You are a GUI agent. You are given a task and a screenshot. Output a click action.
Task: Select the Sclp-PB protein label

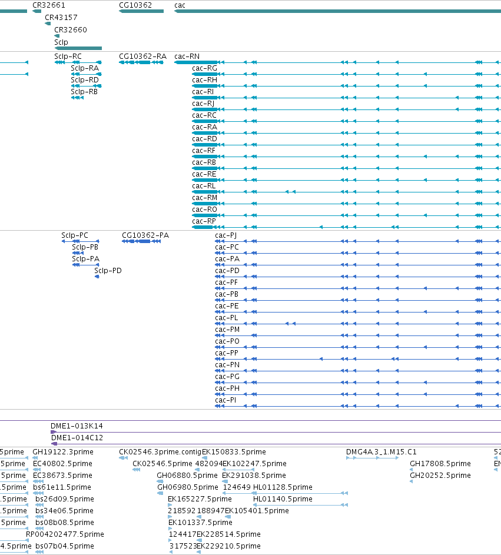[85, 247]
